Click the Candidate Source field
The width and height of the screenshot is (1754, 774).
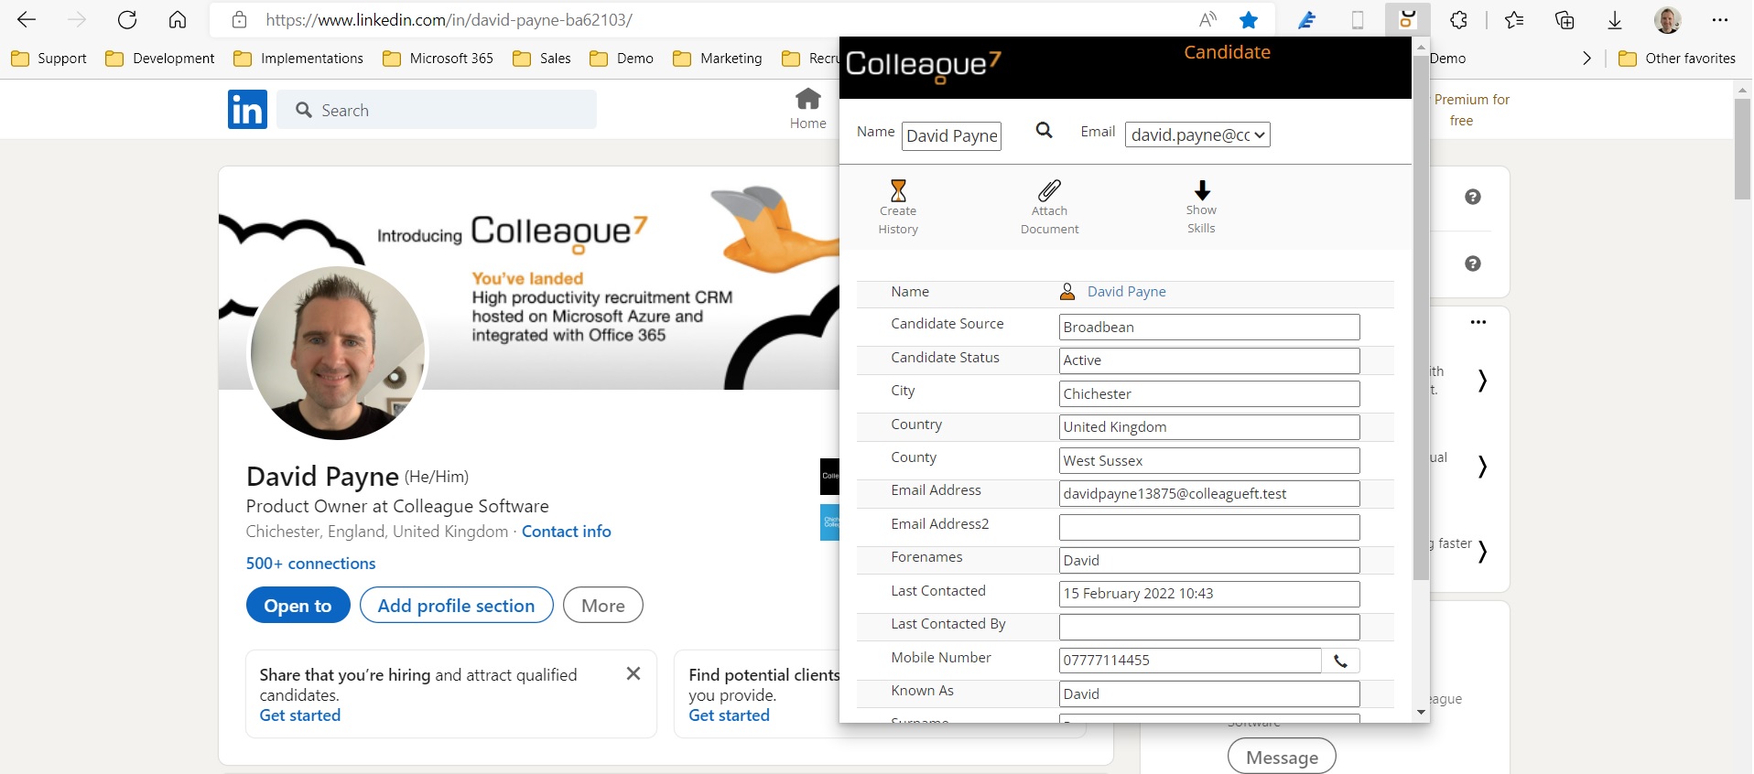pyautogui.click(x=1208, y=328)
